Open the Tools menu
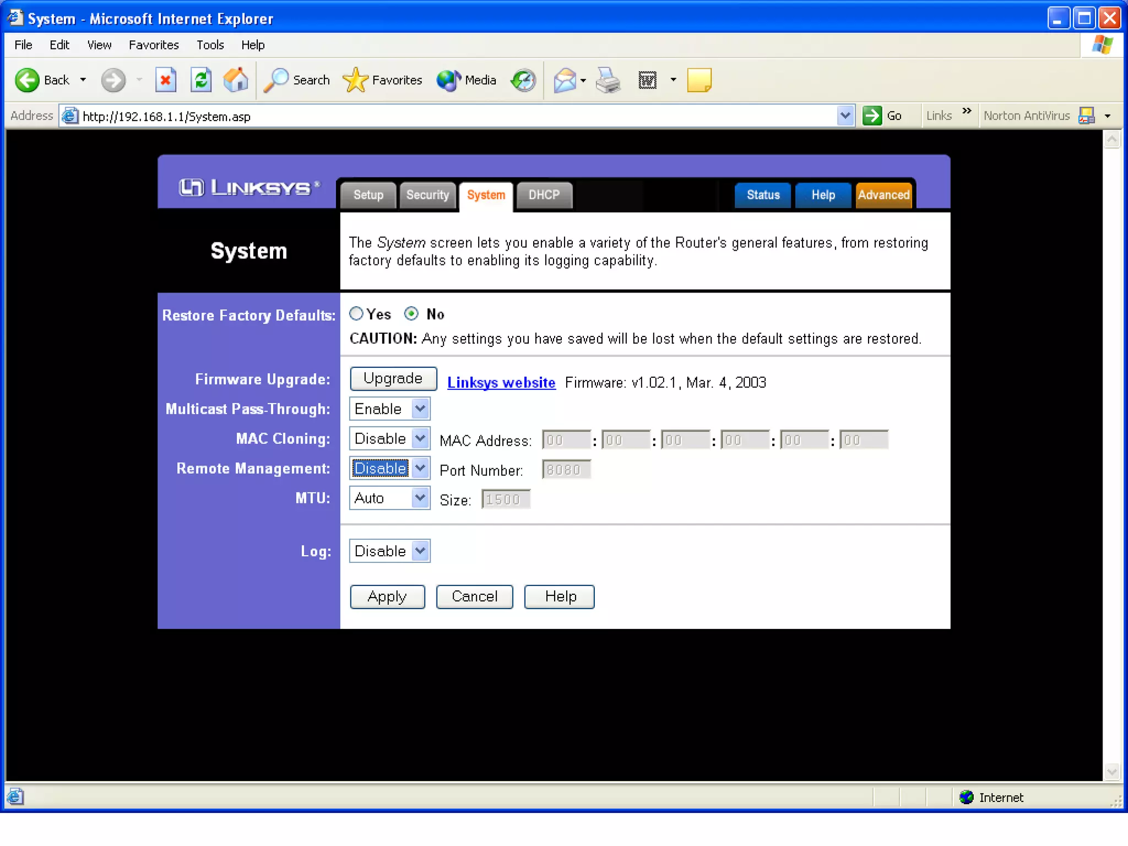 click(x=210, y=45)
